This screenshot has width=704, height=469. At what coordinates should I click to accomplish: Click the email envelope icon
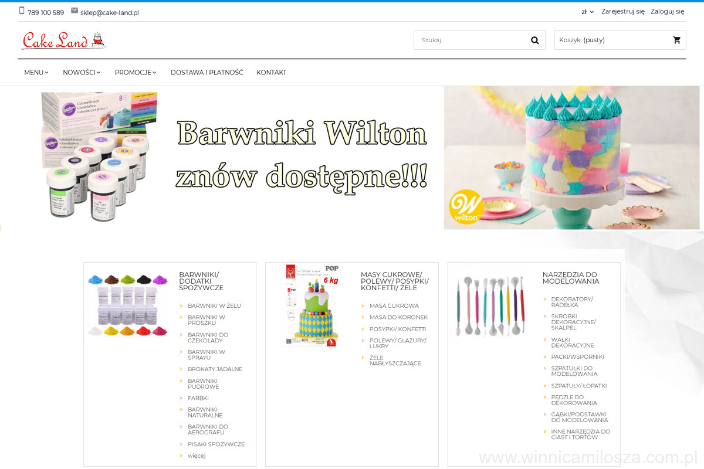coord(75,11)
